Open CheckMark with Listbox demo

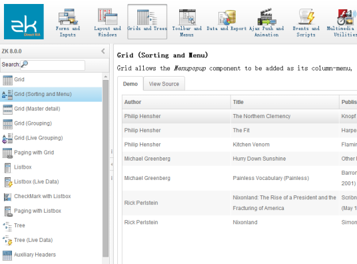51,196
